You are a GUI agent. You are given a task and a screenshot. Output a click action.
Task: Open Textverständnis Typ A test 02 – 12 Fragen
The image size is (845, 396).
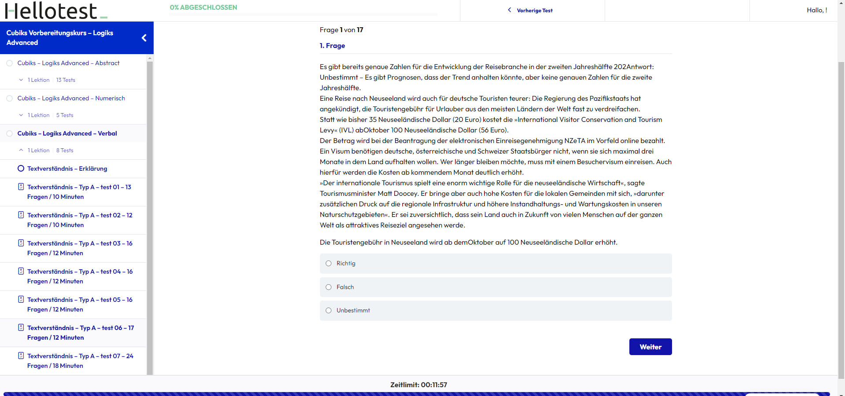click(x=80, y=220)
